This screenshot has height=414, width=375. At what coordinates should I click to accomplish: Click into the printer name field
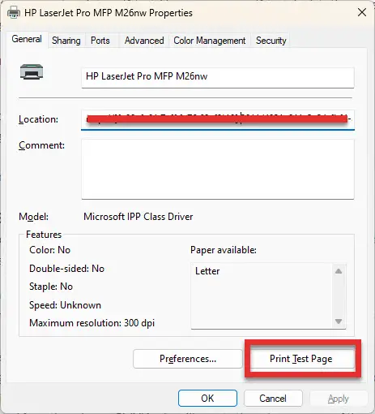point(218,78)
